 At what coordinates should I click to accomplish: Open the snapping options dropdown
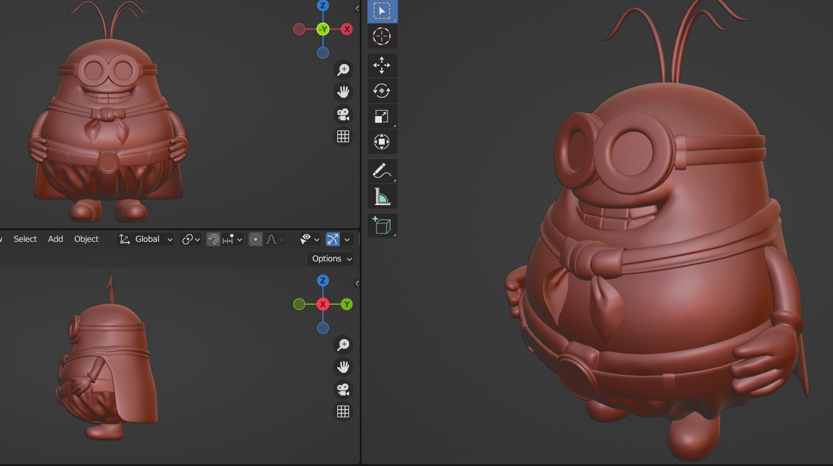232,240
